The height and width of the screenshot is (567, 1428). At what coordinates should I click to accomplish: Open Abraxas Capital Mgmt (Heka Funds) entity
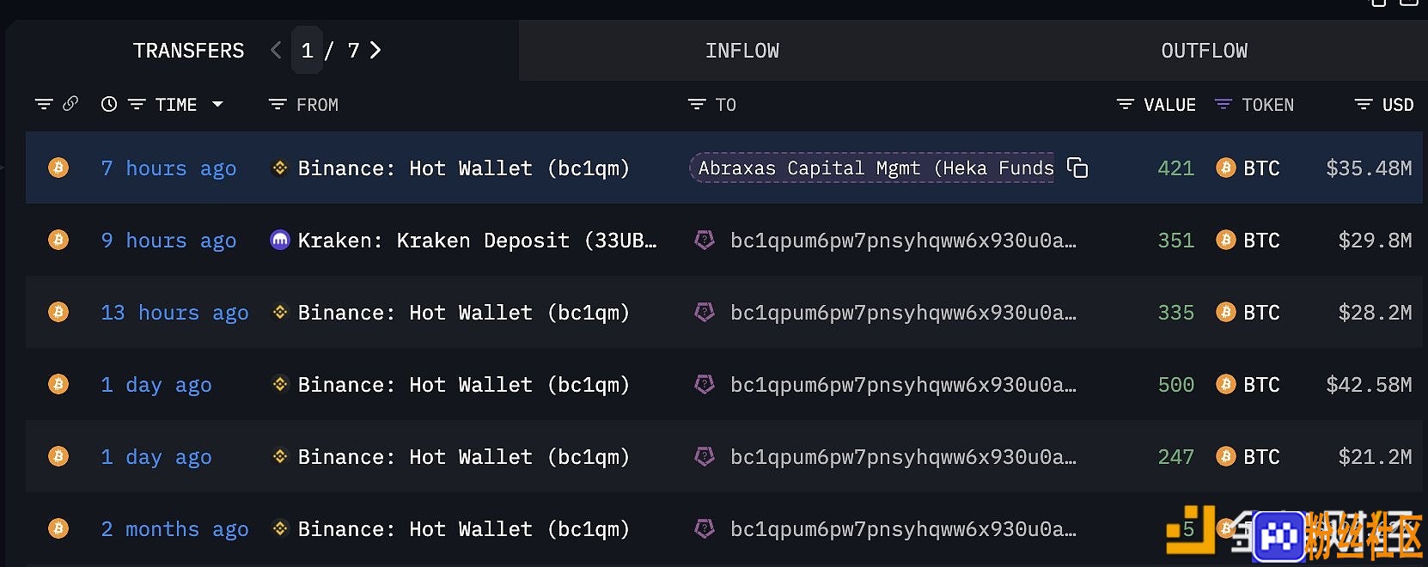(x=876, y=168)
